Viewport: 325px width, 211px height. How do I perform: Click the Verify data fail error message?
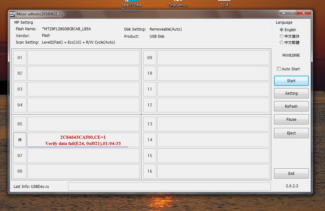click(83, 144)
